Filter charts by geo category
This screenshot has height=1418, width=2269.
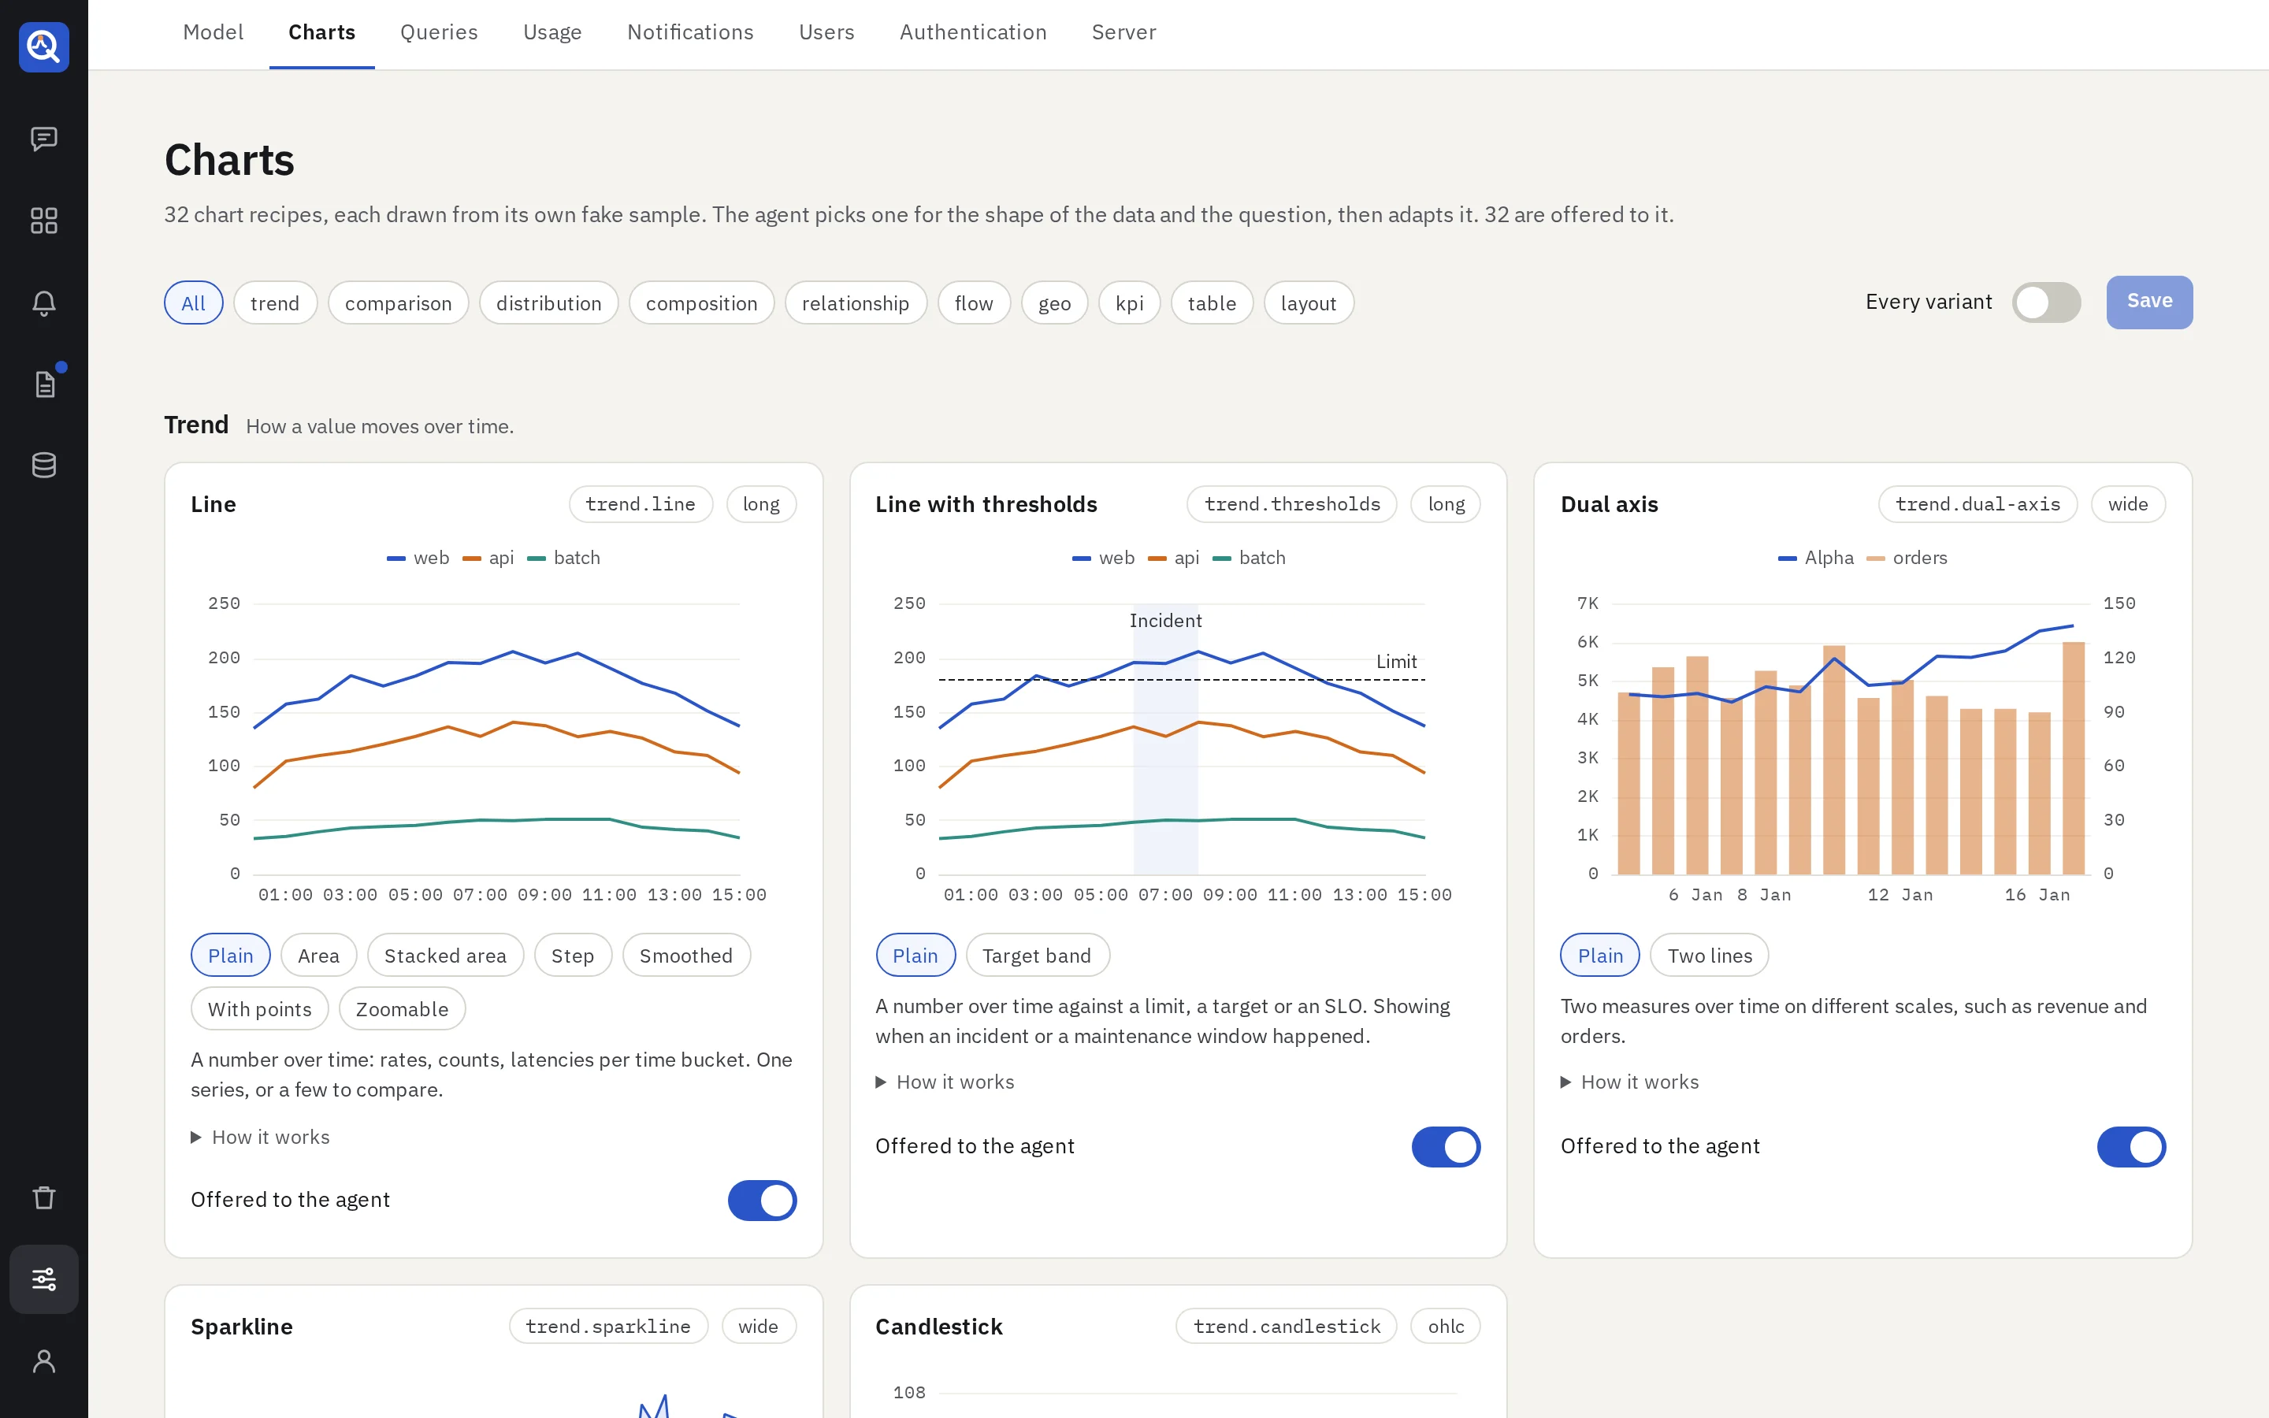(1054, 303)
